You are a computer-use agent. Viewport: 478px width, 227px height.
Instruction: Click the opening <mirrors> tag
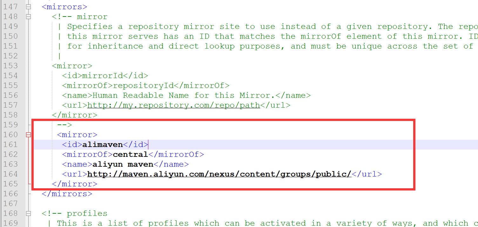64,7
